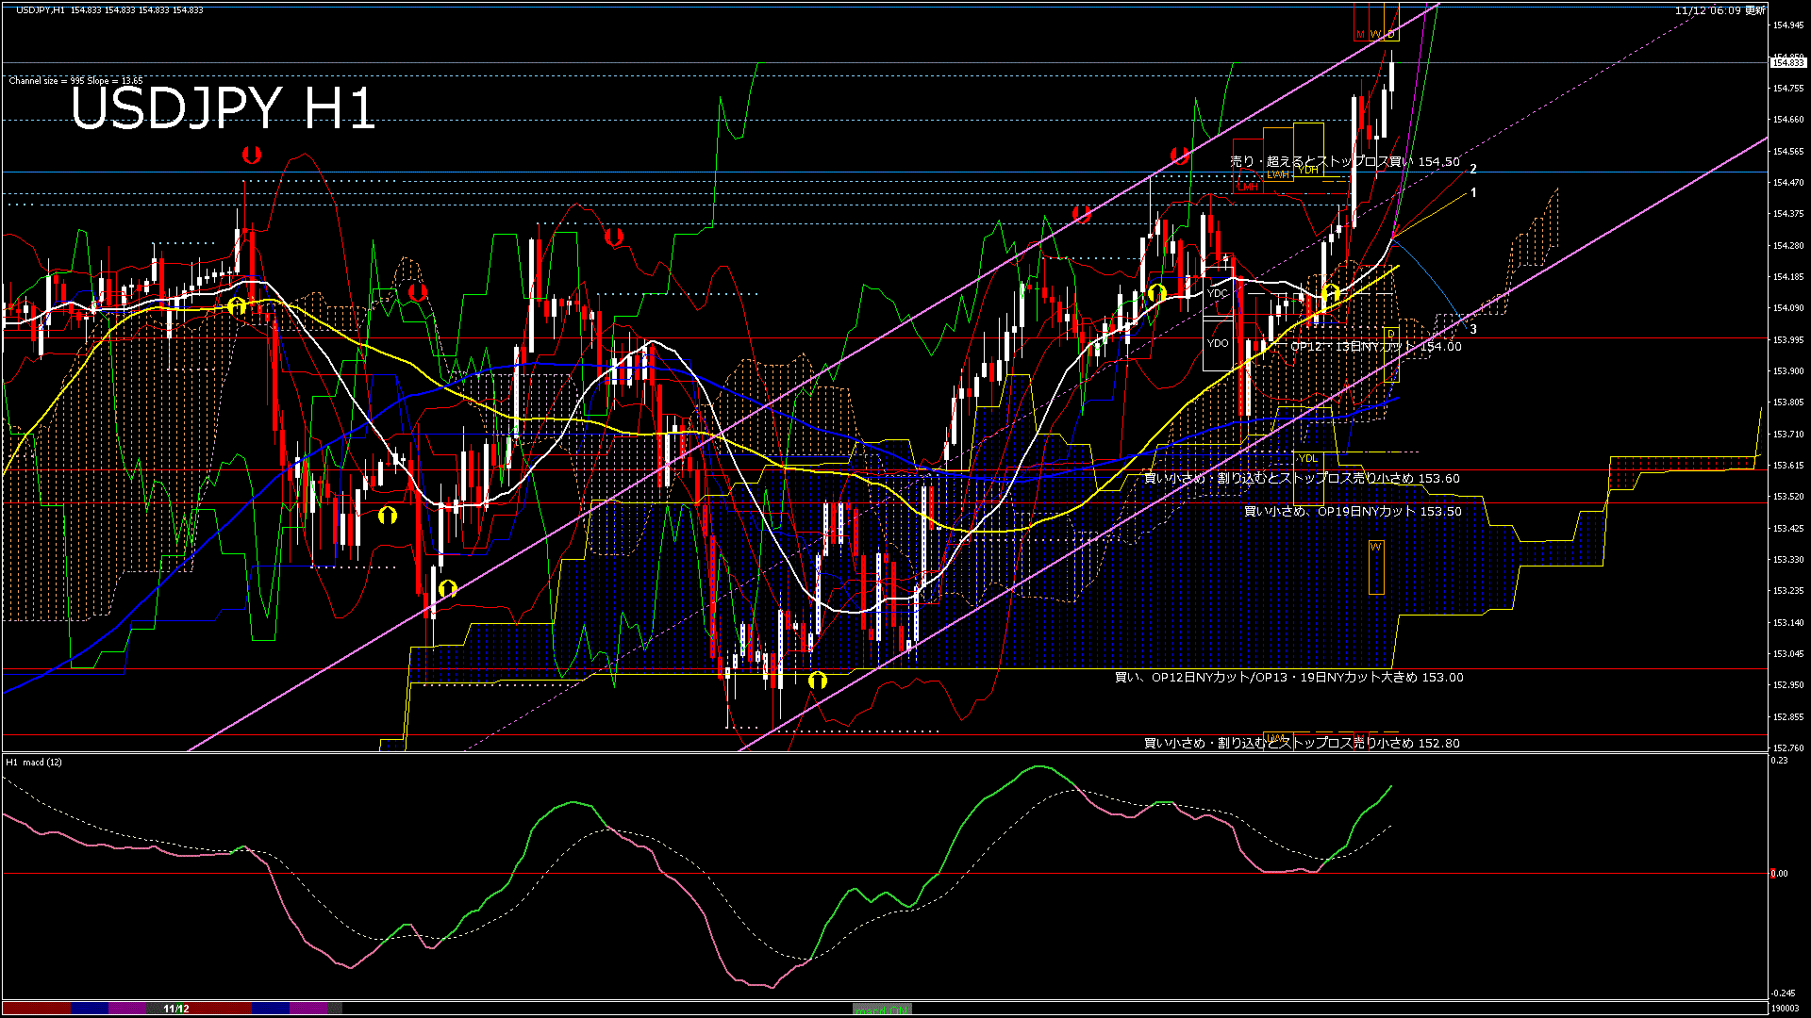Click the D daily pivot box label

[x=1391, y=35]
